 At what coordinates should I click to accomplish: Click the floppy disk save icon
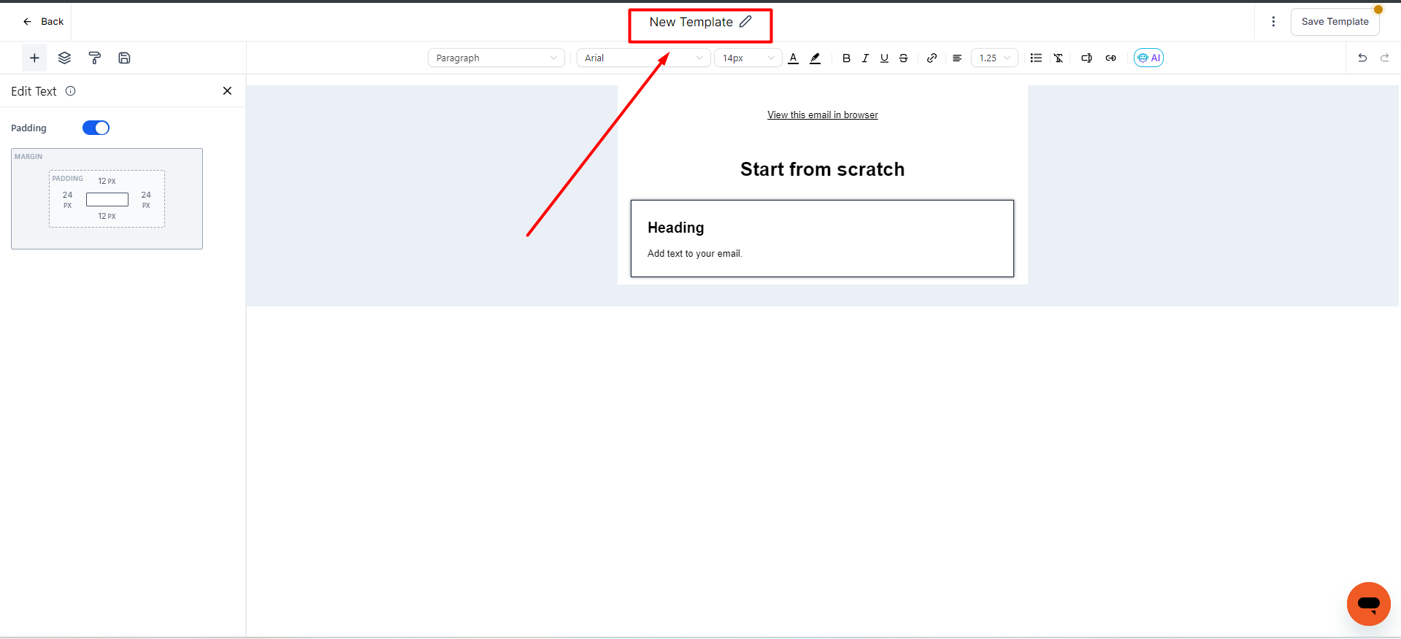click(x=124, y=58)
